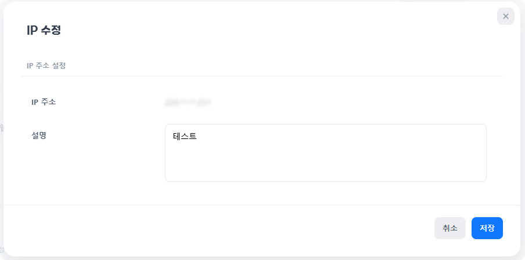This screenshot has height=260, width=525.
Task: Click the IP 수정 dialog title
Action: [x=44, y=31]
